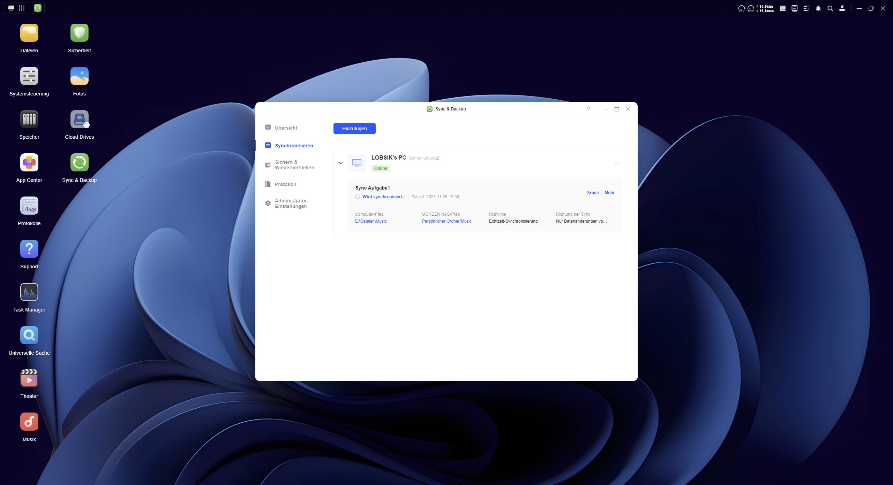This screenshot has width=893, height=485.
Task: Open the Cloud Drives desktop app
Action: [x=79, y=120]
